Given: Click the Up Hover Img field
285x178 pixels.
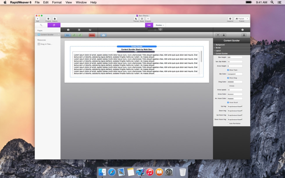Looking at the screenshot, I should coord(235,115).
